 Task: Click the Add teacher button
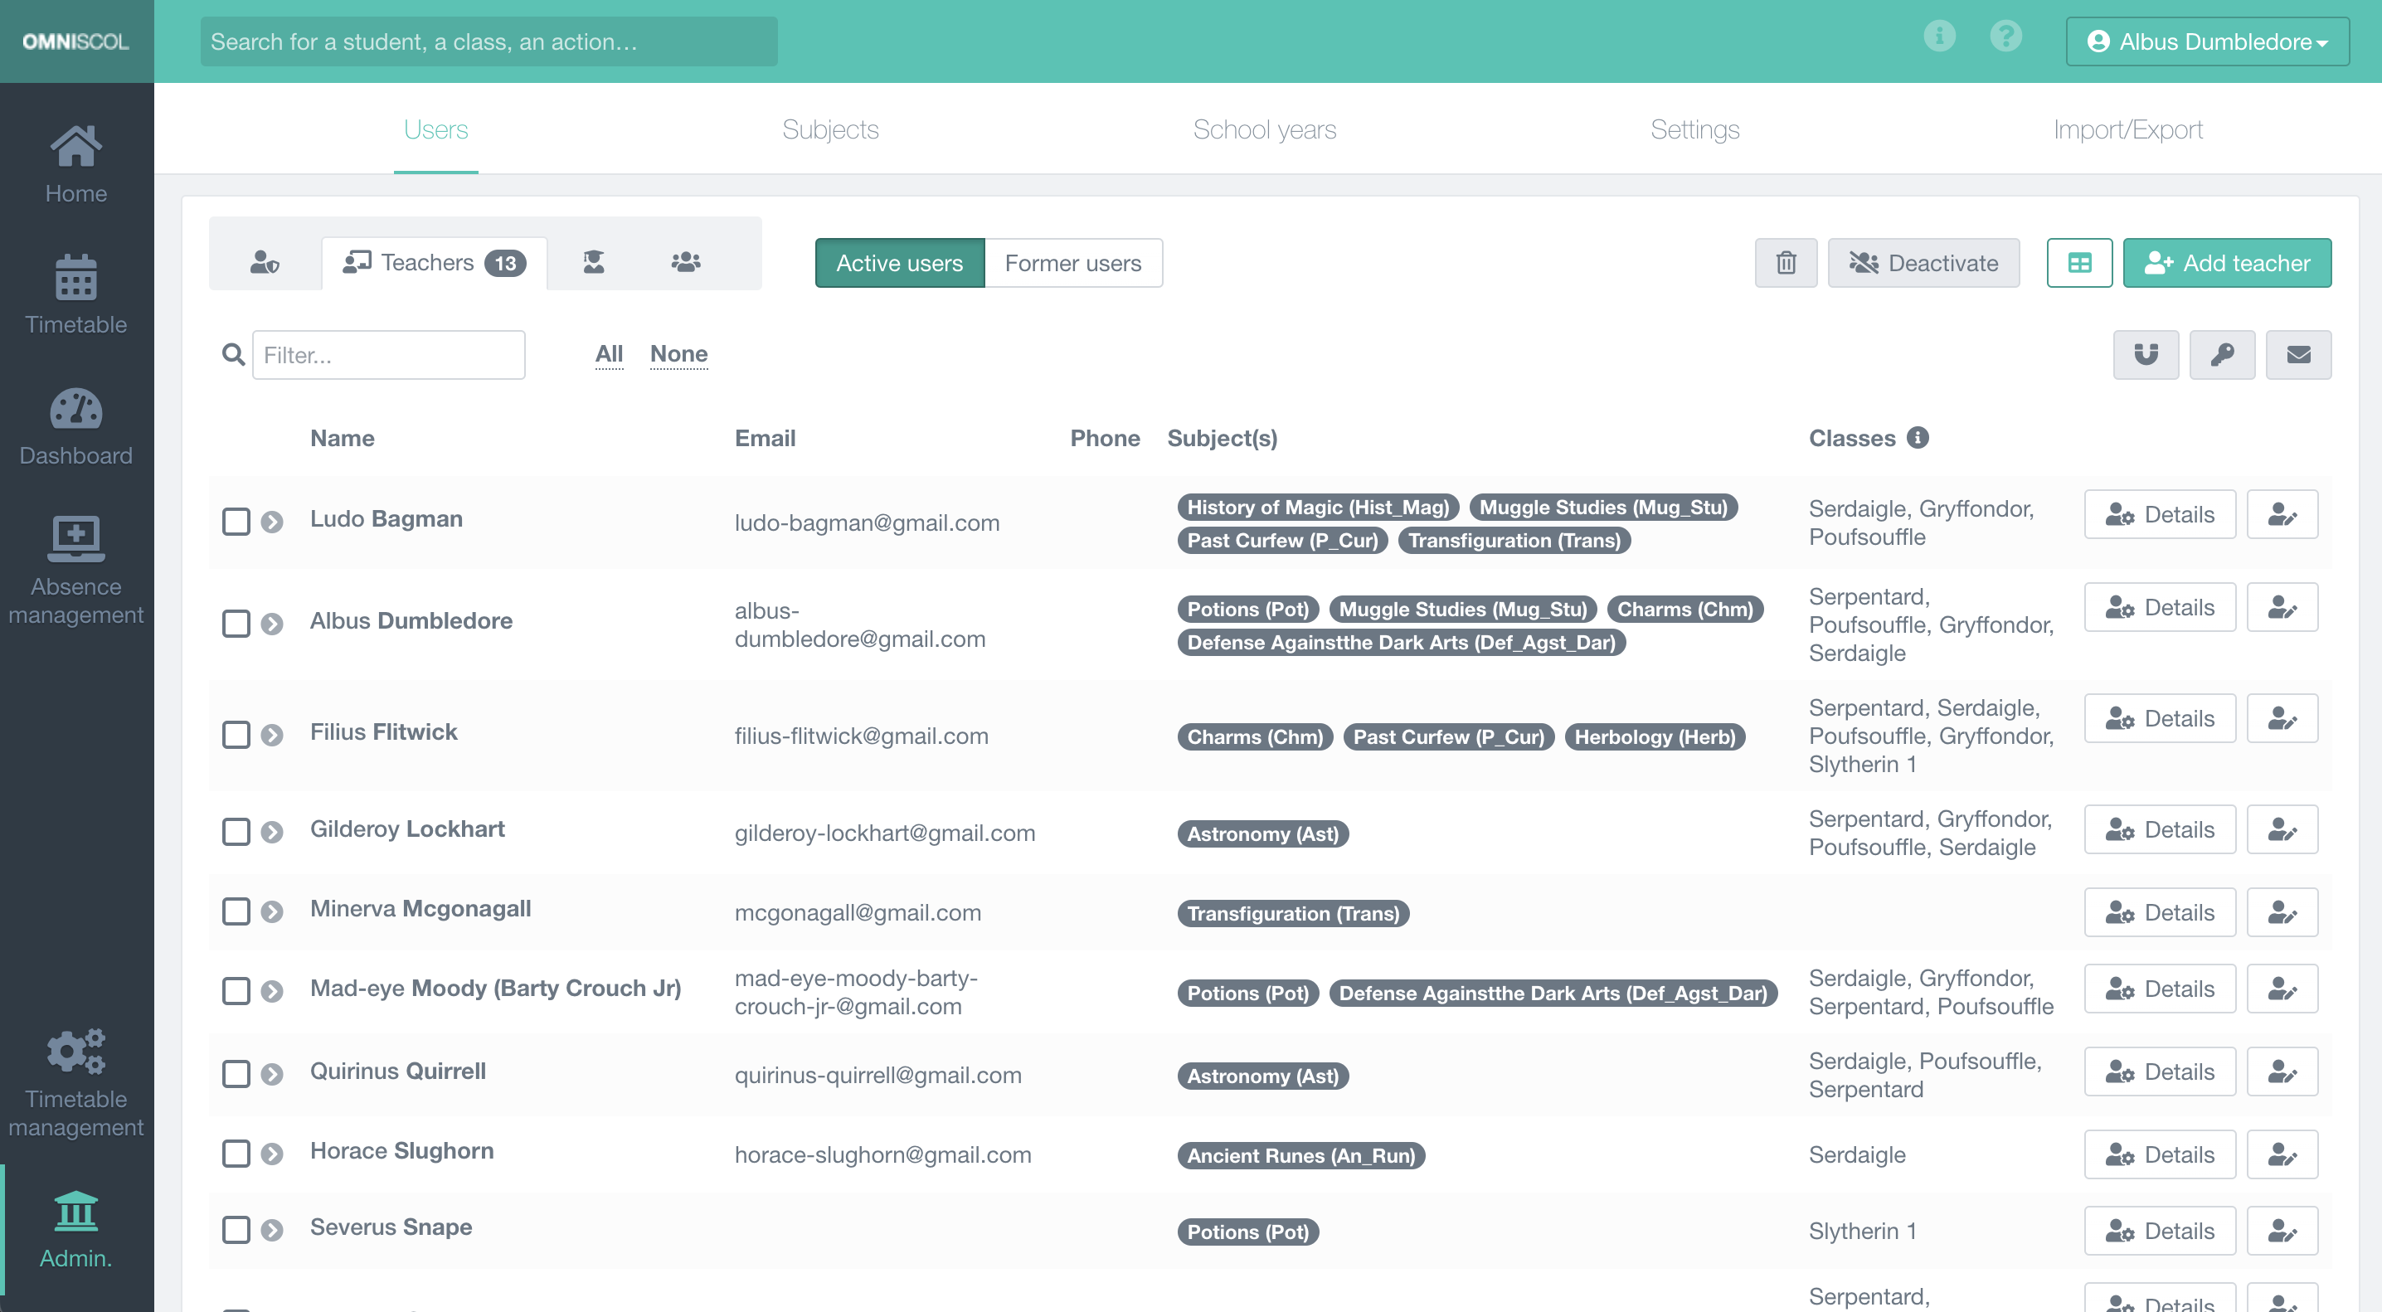click(x=2227, y=263)
